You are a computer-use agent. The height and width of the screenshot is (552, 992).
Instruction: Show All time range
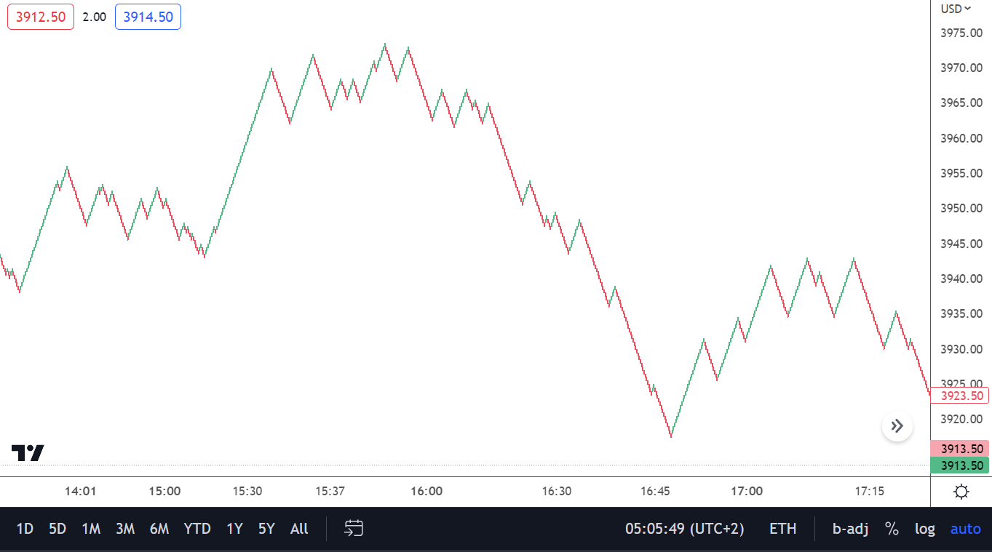click(x=299, y=529)
